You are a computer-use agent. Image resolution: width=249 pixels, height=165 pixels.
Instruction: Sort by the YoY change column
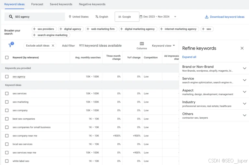pos(134,57)
